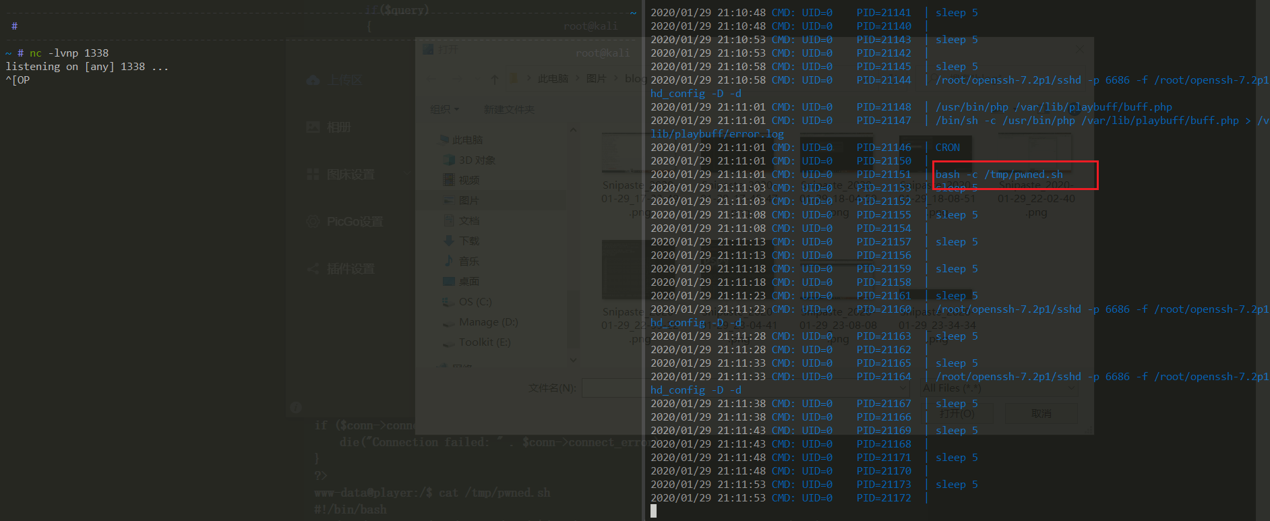Open the 相册 album page in PicGo
This screenshot has height=521, width=1270.
[x=338, y=127]
